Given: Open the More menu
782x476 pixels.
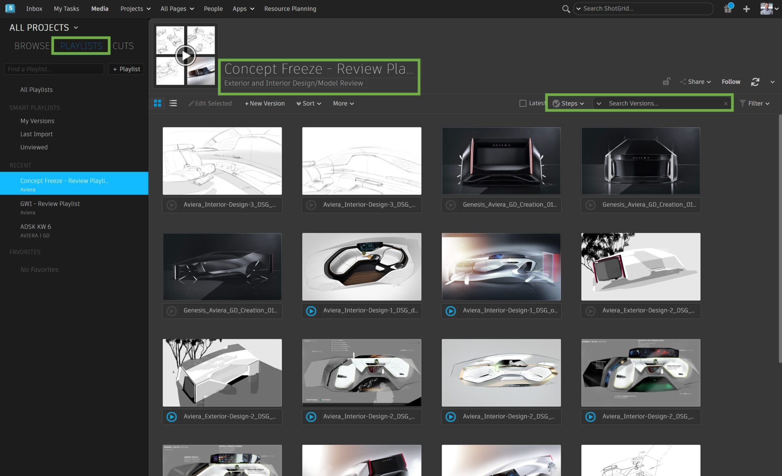Looking at the screenshot, I should coord(343,103).
